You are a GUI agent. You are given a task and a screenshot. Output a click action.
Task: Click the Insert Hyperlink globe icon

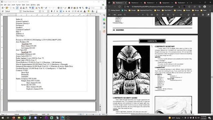(59, 8)
